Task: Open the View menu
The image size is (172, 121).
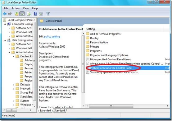Action: [x=26, y=8]
